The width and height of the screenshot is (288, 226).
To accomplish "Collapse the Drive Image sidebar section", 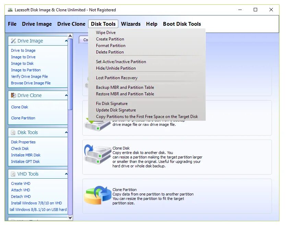I will [x=66, y=41].
